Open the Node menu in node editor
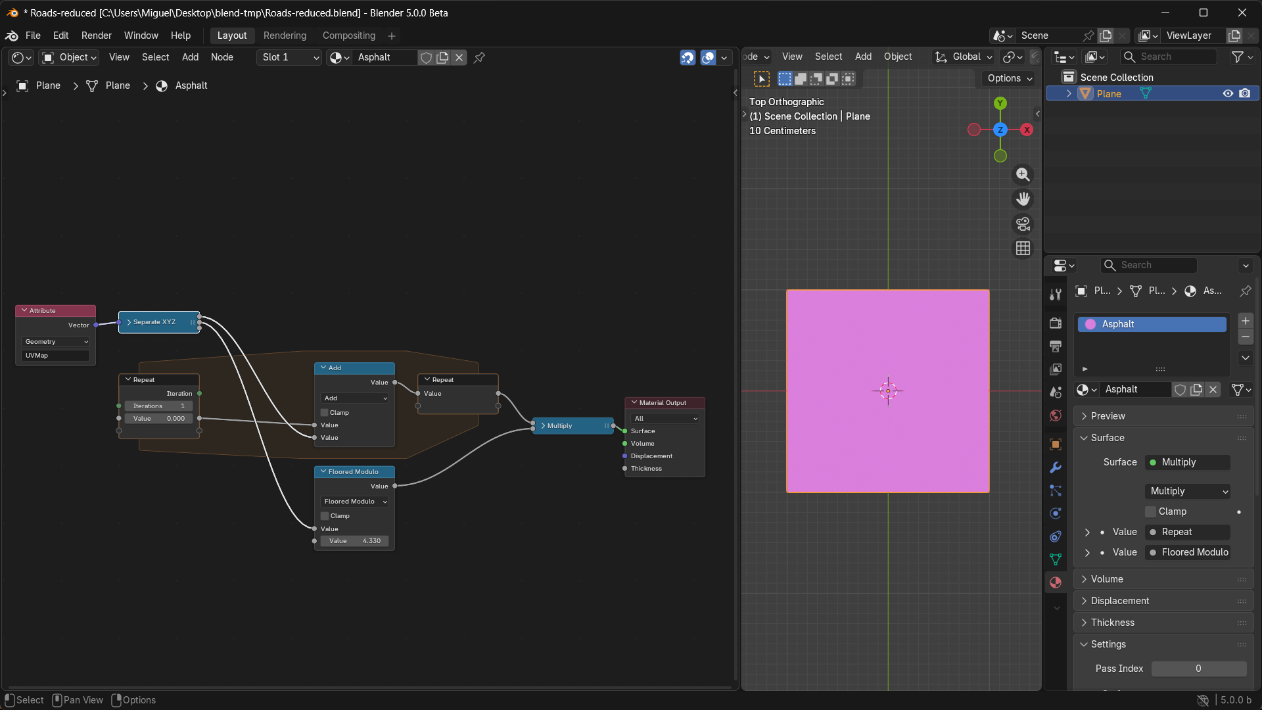The image size is (1262, 710). (x=222, y=57)
